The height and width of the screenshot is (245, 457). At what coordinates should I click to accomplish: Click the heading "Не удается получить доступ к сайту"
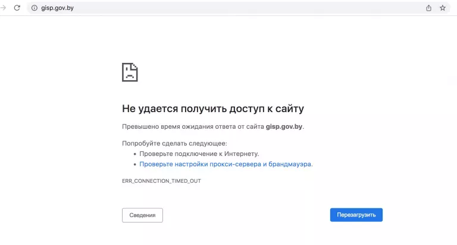click(x=213, y=109)
